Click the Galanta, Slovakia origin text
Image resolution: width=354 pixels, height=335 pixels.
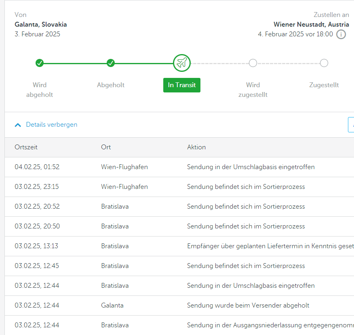click(x=41, y=25)
